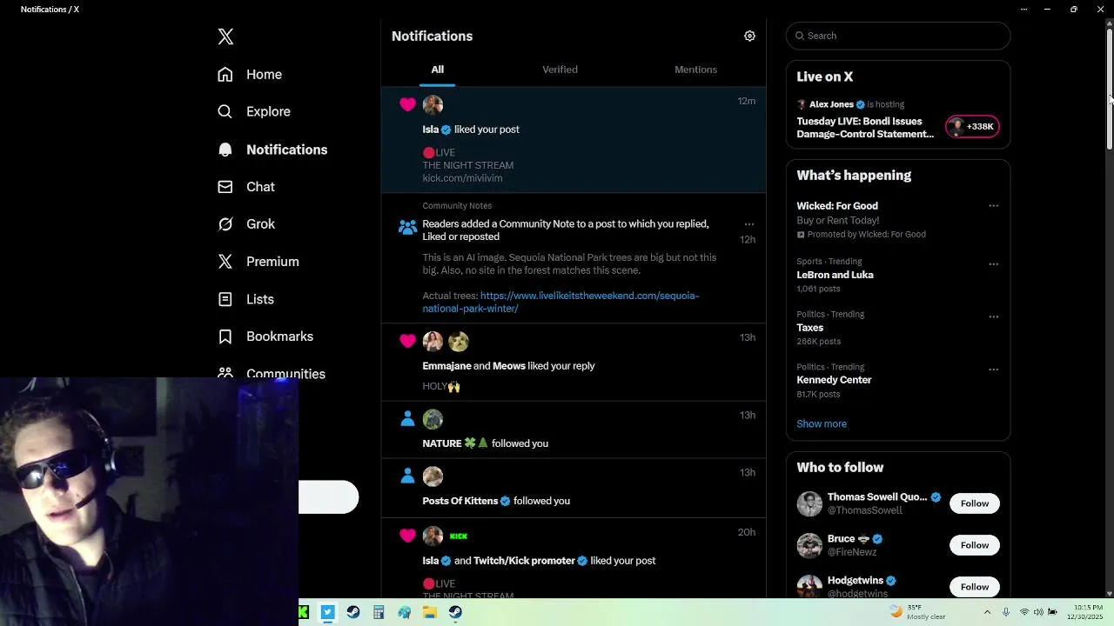Click the Search input field

[898, 36]
